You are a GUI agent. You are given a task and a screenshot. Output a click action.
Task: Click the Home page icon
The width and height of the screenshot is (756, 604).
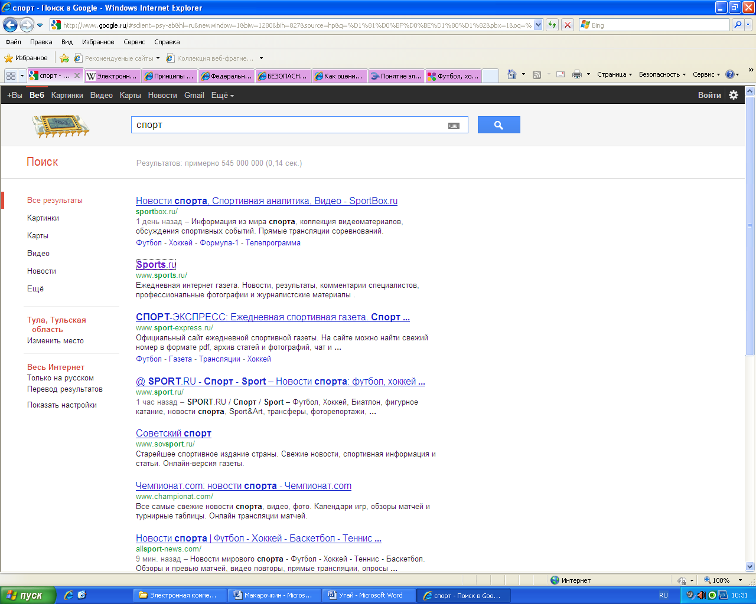click(512, 74)
